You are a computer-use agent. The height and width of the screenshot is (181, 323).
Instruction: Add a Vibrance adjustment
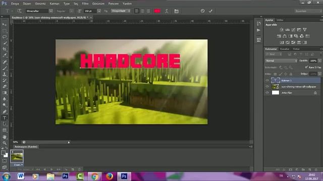(305, 30)
